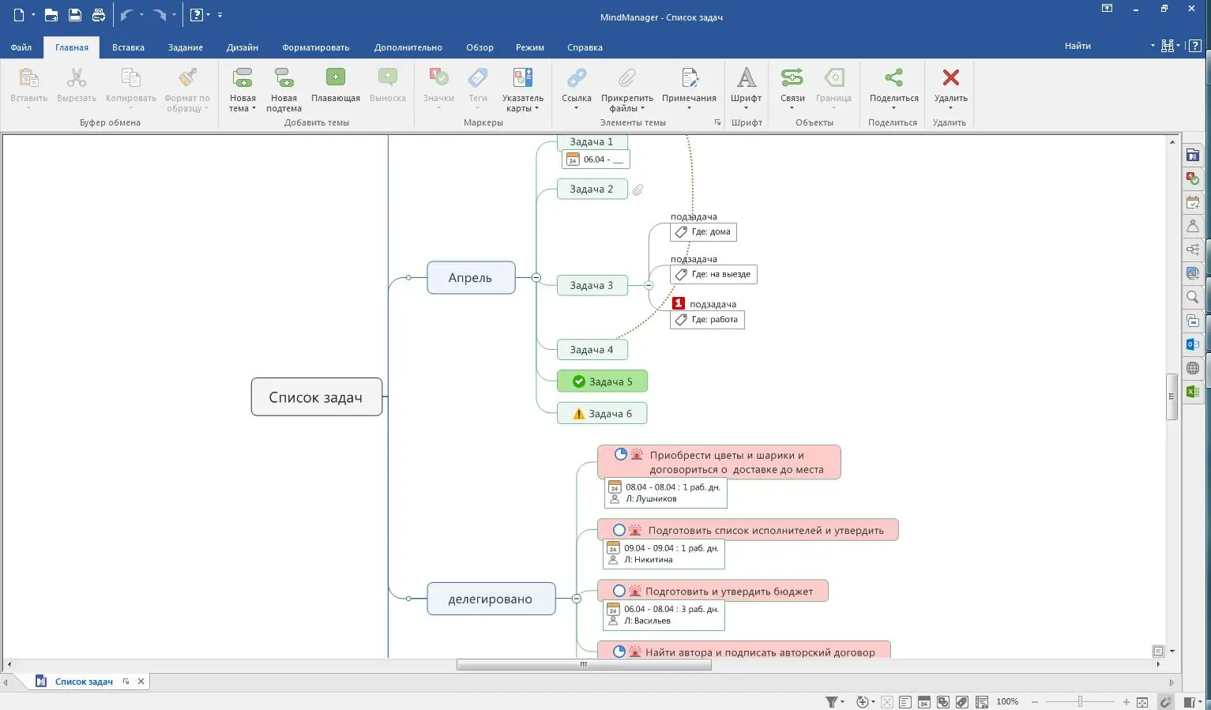Click the red Удалить delete icon
1211x710 pixels.
point(951,77)
